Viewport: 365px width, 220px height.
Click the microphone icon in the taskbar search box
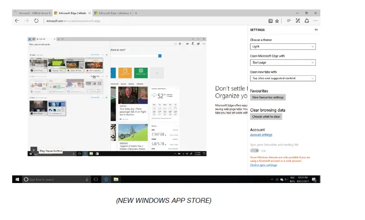[x=87, y=179]
